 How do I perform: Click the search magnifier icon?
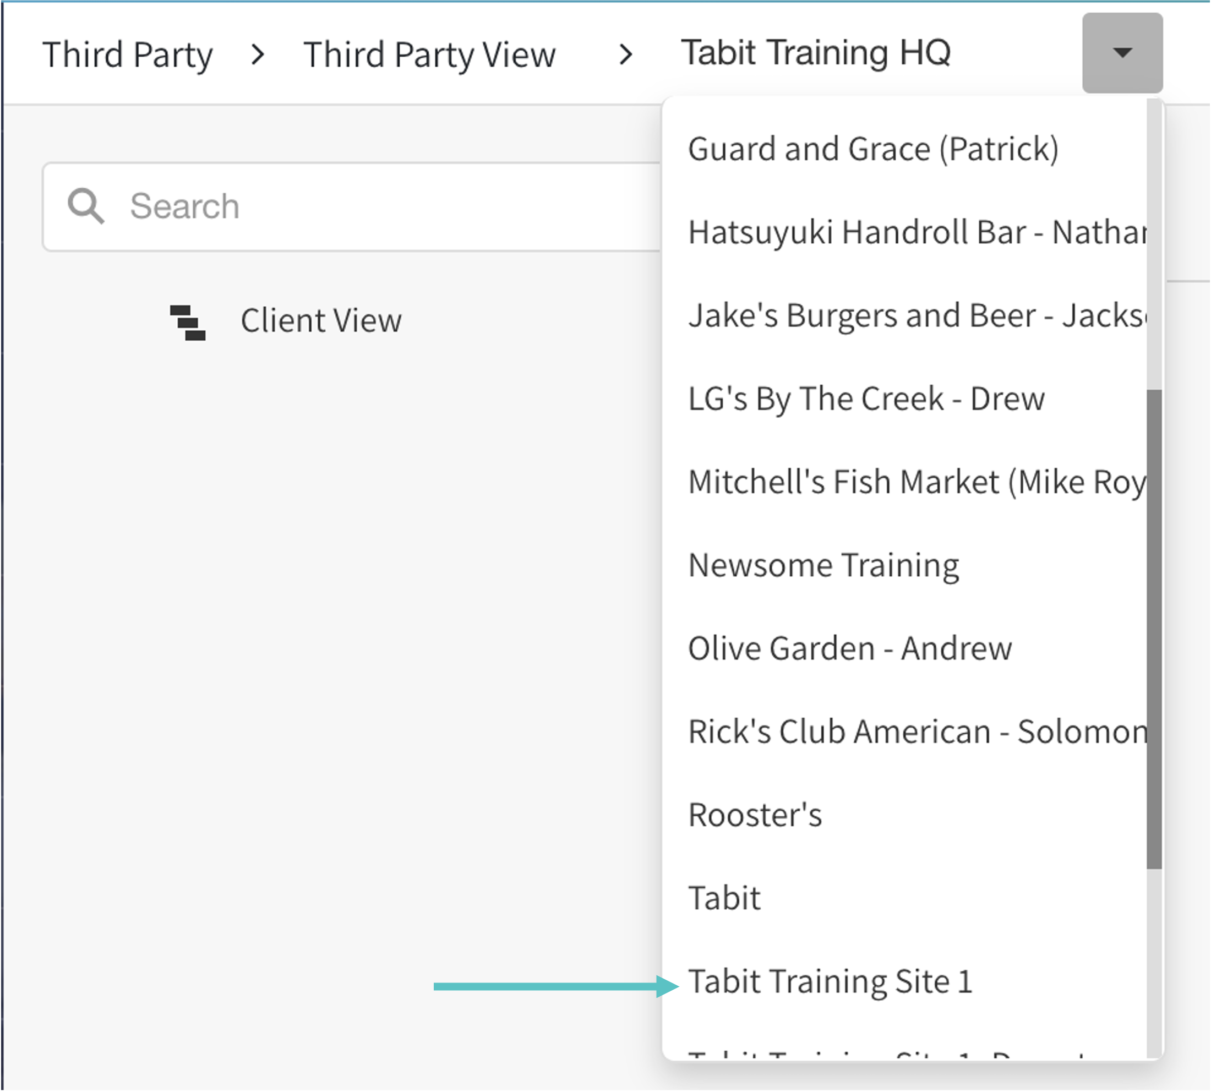click(x=86, y=206)
